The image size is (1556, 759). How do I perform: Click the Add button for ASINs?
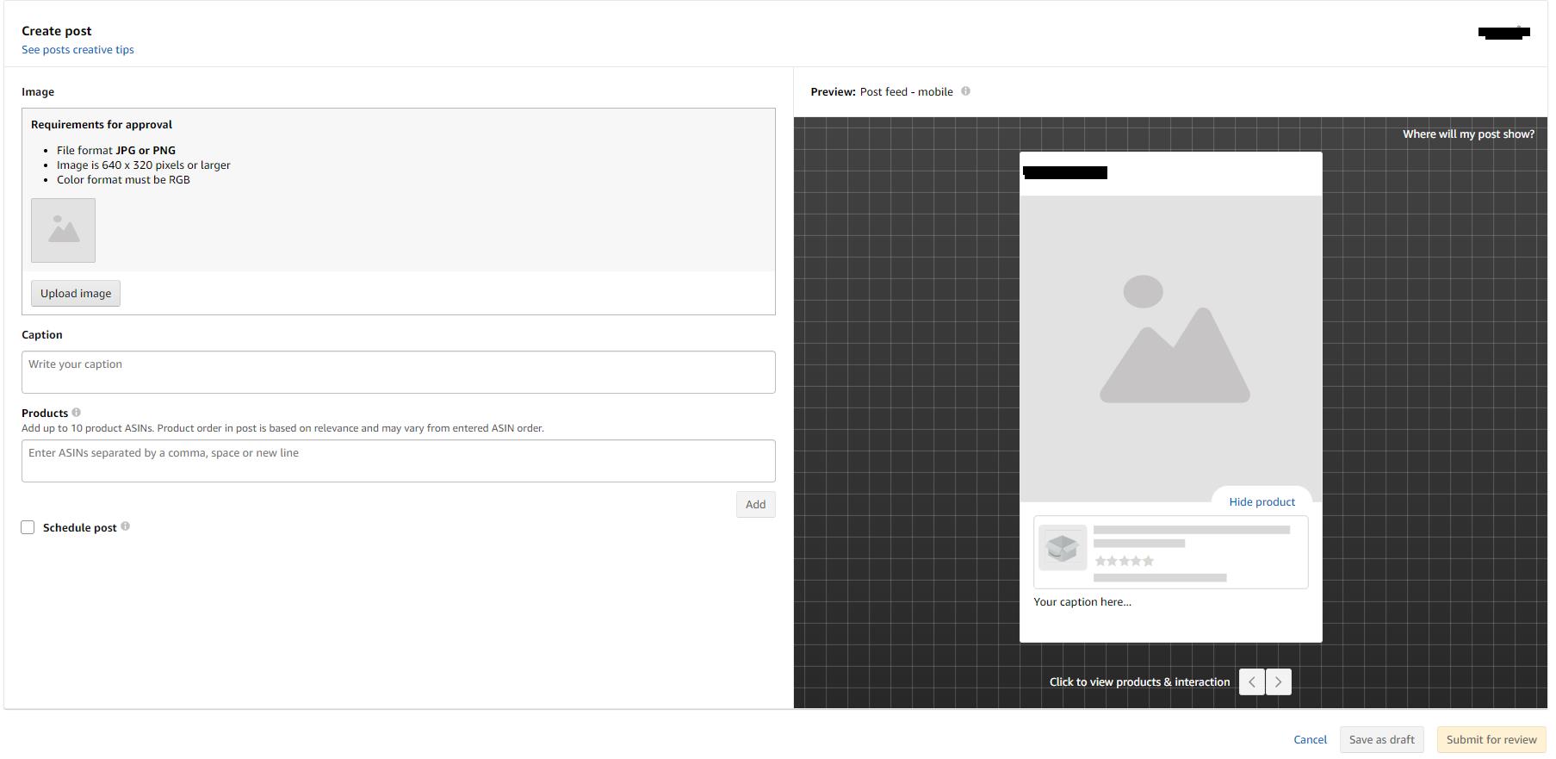pyautogui.click(x=755, y=504)
